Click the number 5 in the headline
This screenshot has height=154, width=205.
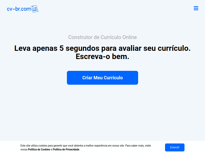point(61,48)
